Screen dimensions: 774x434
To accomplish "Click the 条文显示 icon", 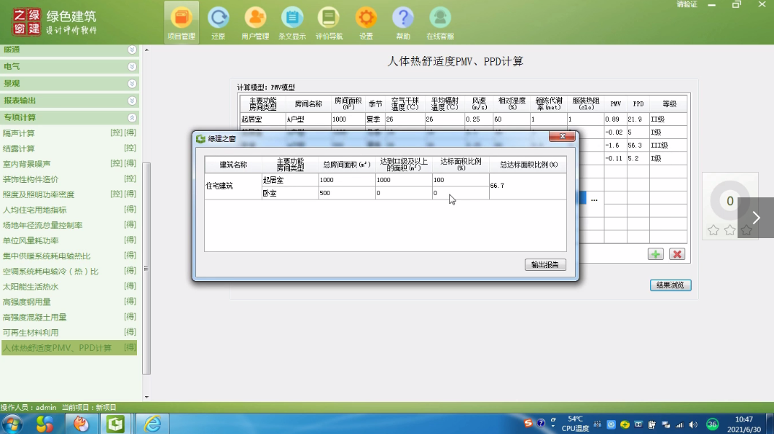I will [x=292, y=23].
